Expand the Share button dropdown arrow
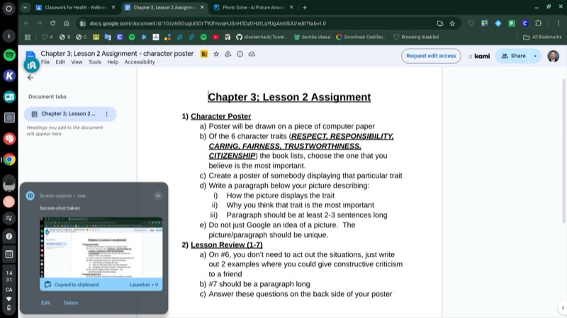 click(535, 56)
